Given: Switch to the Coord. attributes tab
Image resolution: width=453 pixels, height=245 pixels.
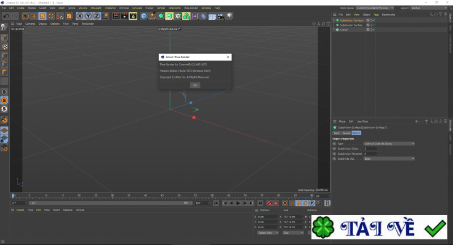Looking at the screenshot, I should (x=345, y=133).
